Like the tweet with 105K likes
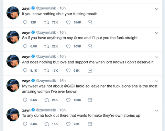This screenshot has height=131, width=165. pos(68,46)
